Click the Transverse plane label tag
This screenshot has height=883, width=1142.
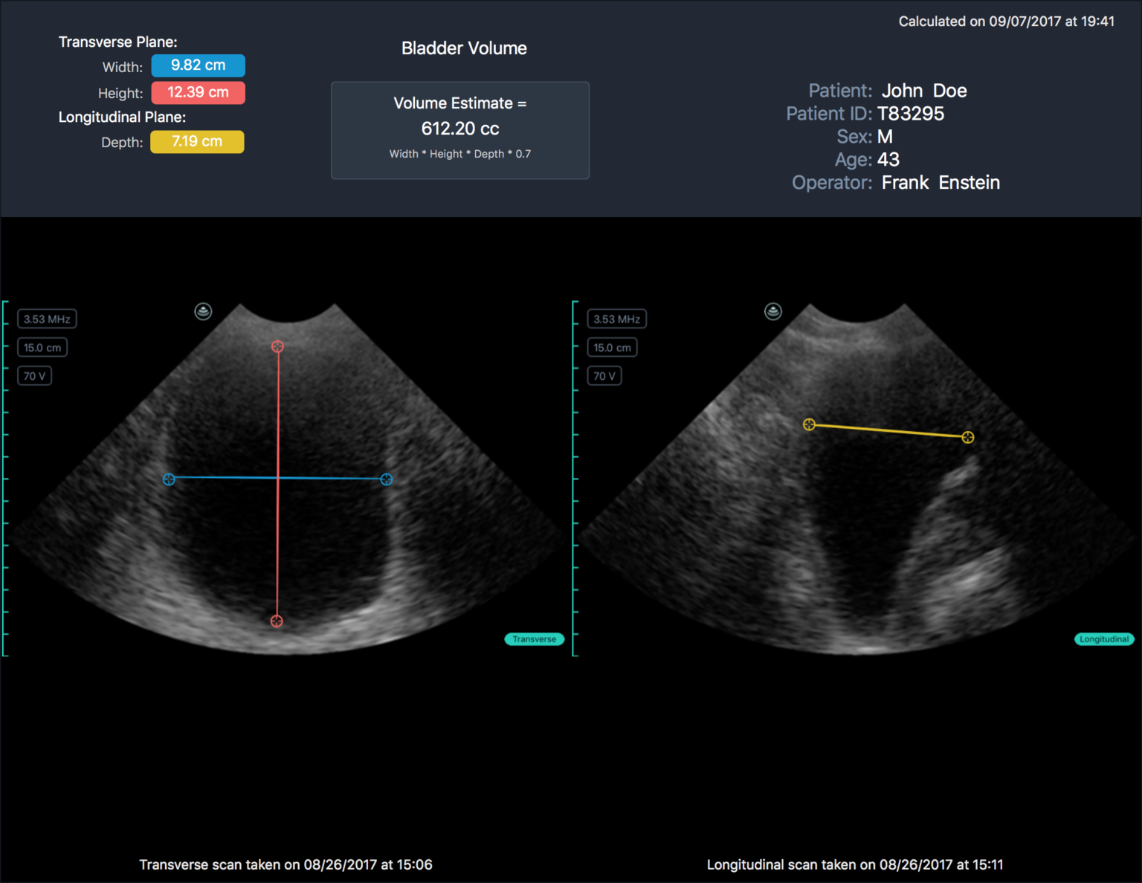535,639
